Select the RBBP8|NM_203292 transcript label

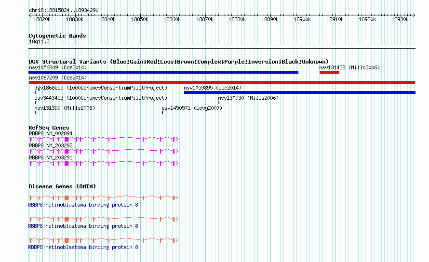pos(51,145)
